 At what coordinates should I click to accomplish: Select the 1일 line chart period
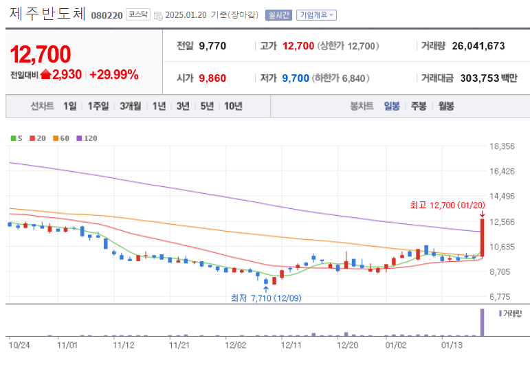pyautogui.click(x=70, y=106)
